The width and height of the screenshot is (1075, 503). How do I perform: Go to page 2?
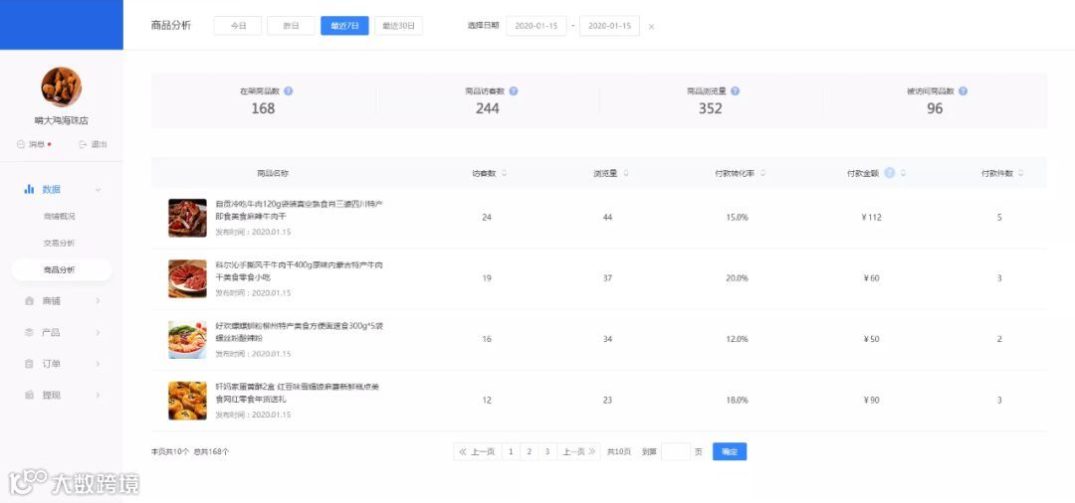click(530, 451)
